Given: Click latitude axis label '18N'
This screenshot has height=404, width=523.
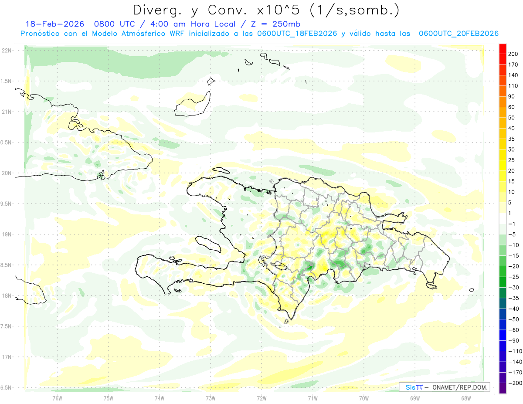Looking at the screenshot, I should (7, 295).
